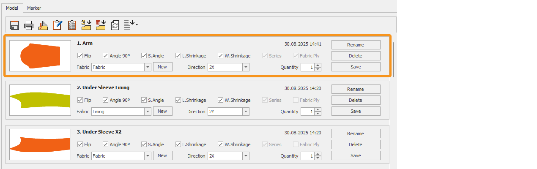Viewport: 537px width, 169px height.
Task: Click the folder with trash can icon
Action: tap(101, 25)
